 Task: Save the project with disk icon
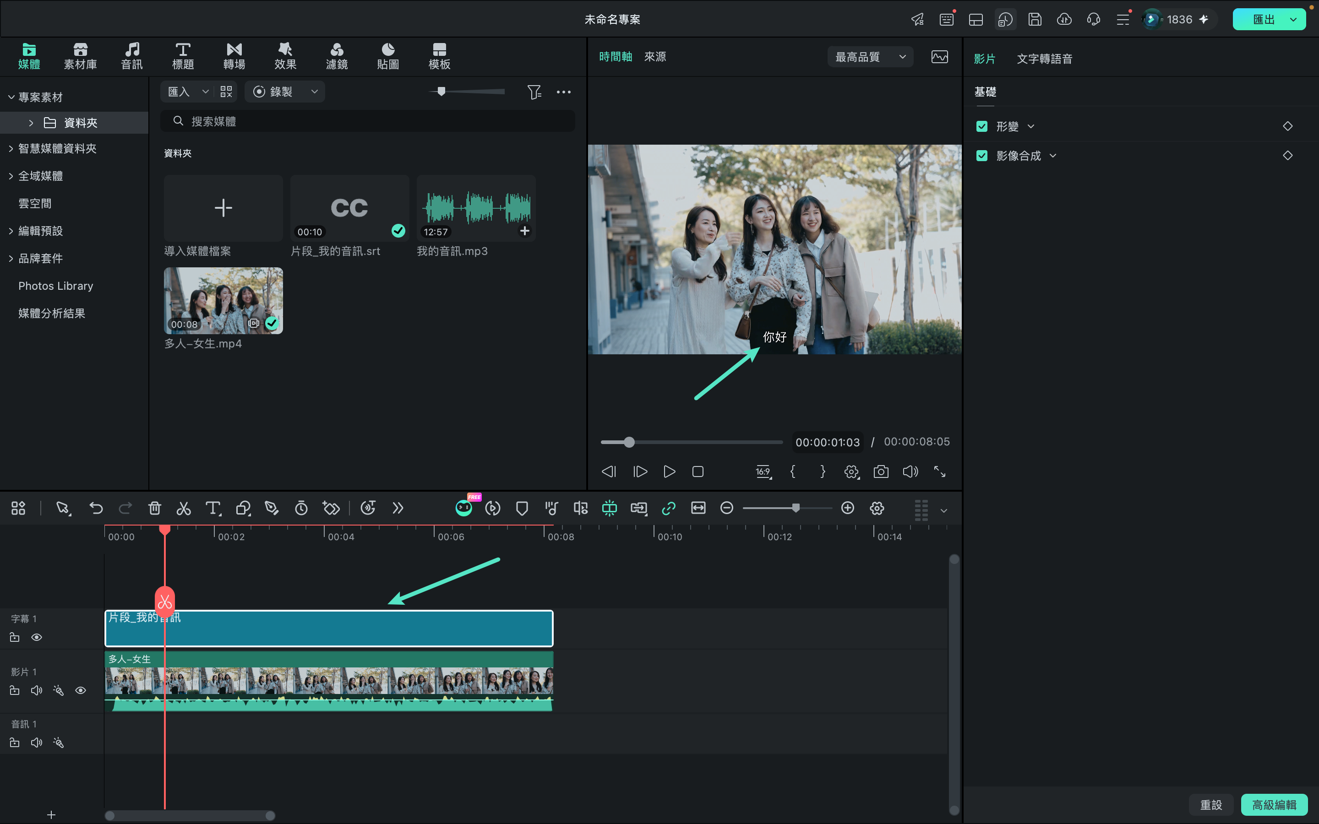(1035, 20)
